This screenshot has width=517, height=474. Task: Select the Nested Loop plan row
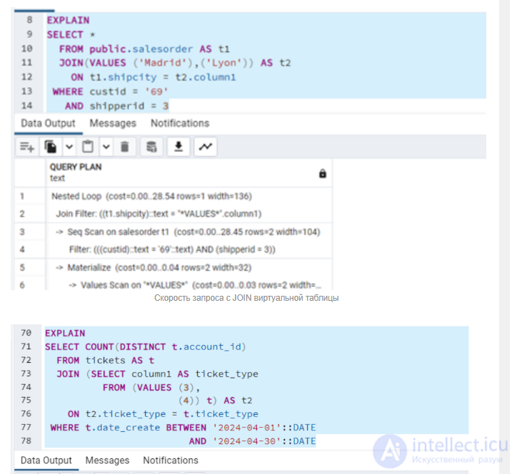[x=189, y=196]
